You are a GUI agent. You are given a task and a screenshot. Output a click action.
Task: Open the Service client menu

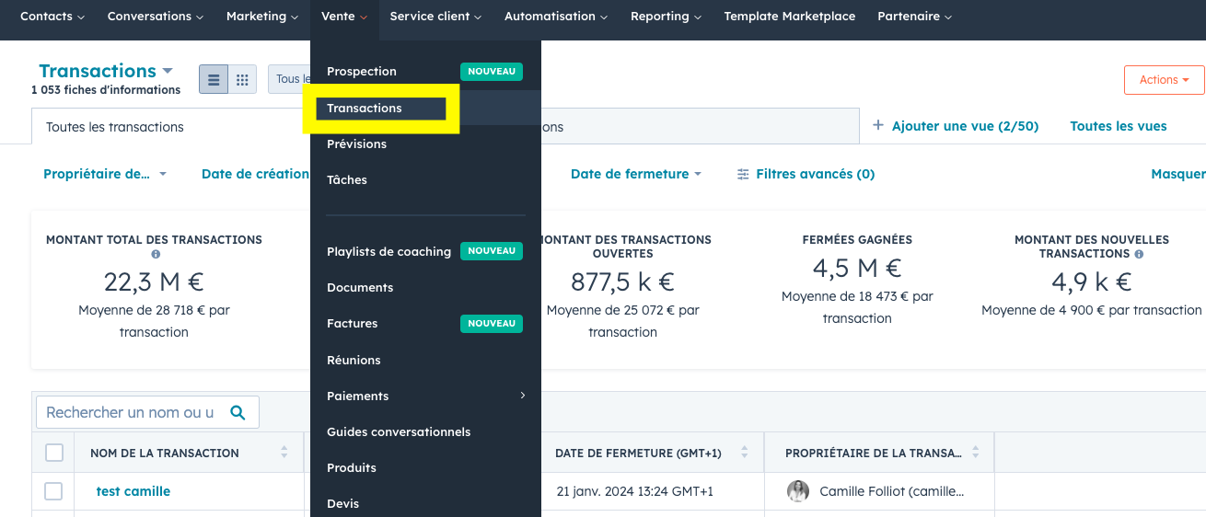tap(435, 17)
